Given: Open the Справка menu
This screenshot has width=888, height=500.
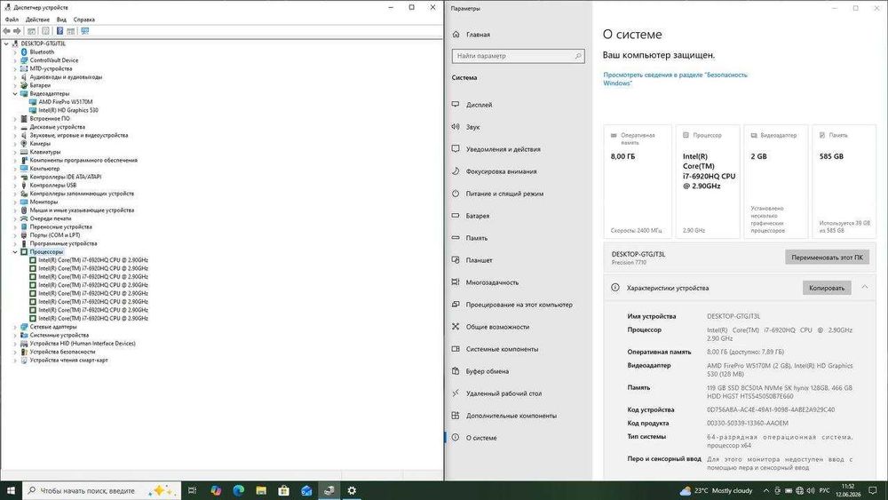Looking at the screenshot, I should pyautogui.click(x=83, y=20).
